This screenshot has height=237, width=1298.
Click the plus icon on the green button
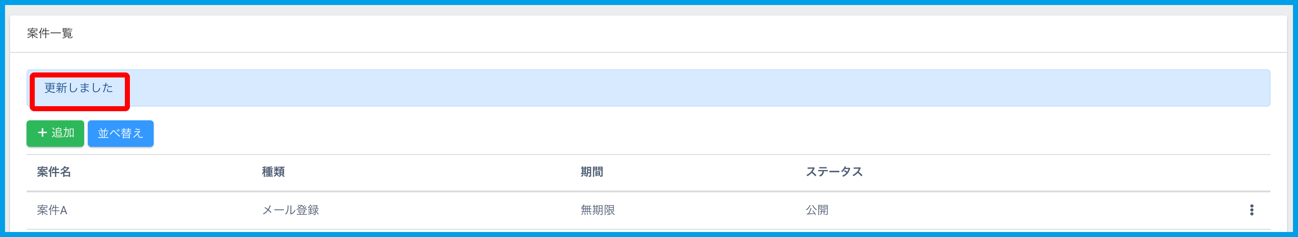click(43, 133)
